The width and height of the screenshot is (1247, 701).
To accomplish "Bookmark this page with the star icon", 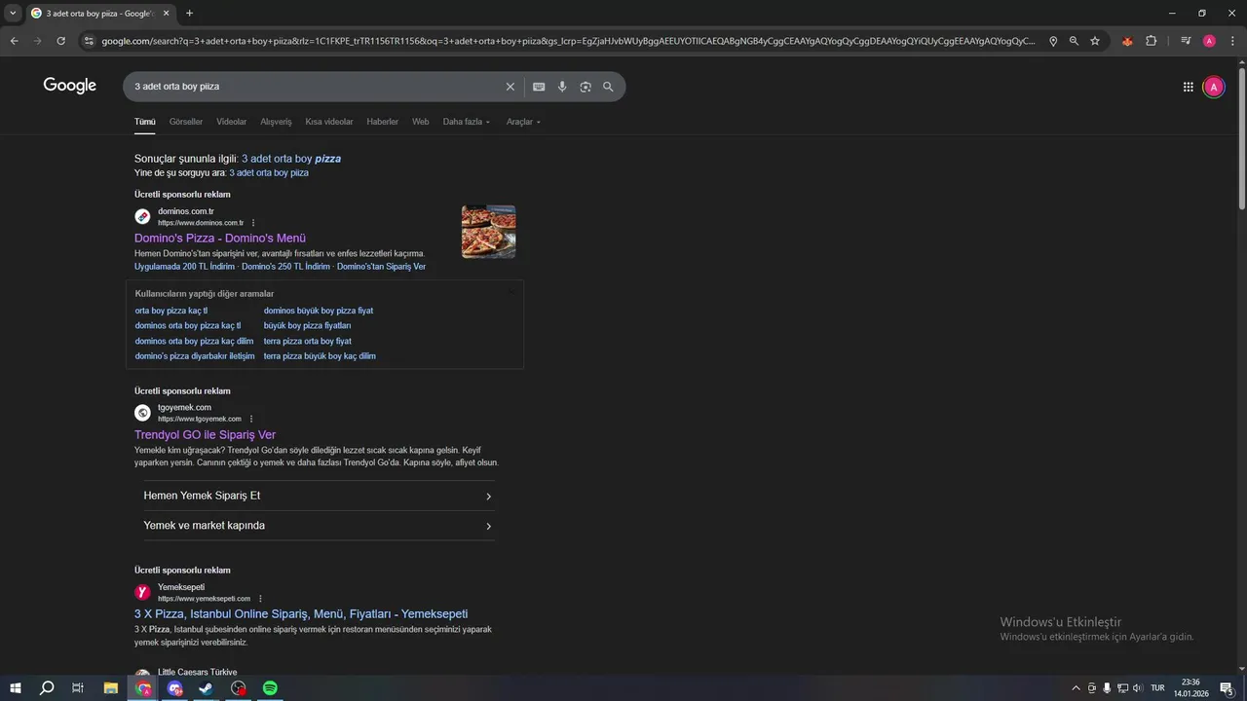I will click(1095, 41).
